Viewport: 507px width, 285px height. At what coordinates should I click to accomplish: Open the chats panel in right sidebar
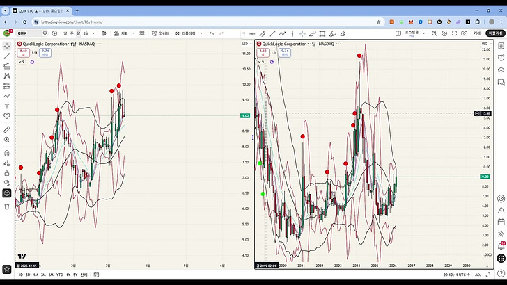501,82
